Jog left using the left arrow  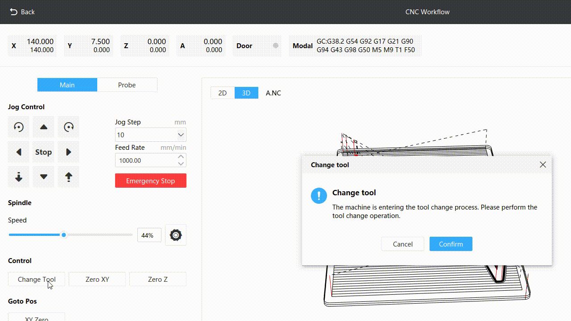coord(19,152)
